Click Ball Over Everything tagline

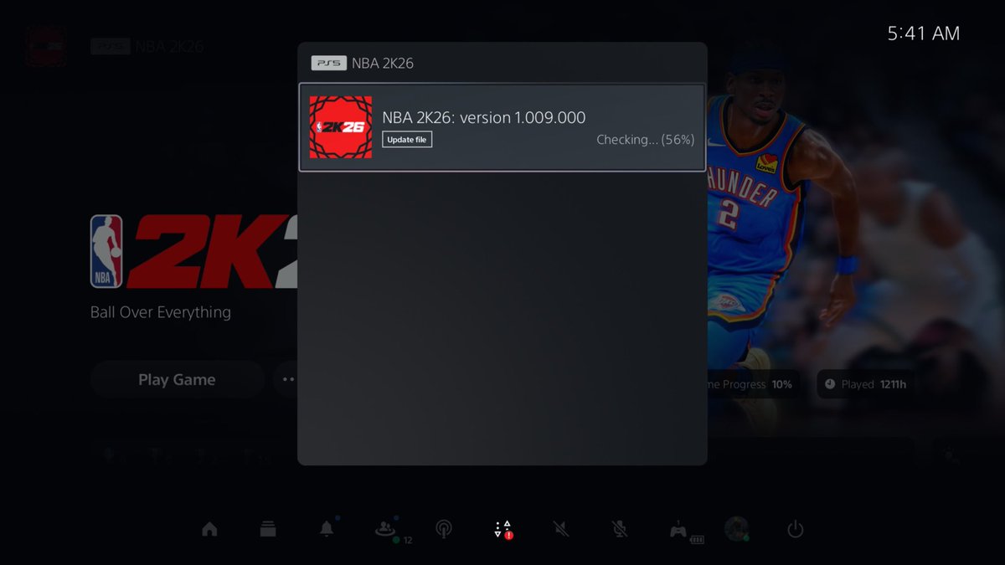[x=161, y=312]
